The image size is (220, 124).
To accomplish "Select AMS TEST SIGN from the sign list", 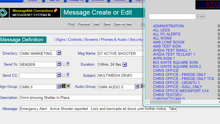I will 167,46.
